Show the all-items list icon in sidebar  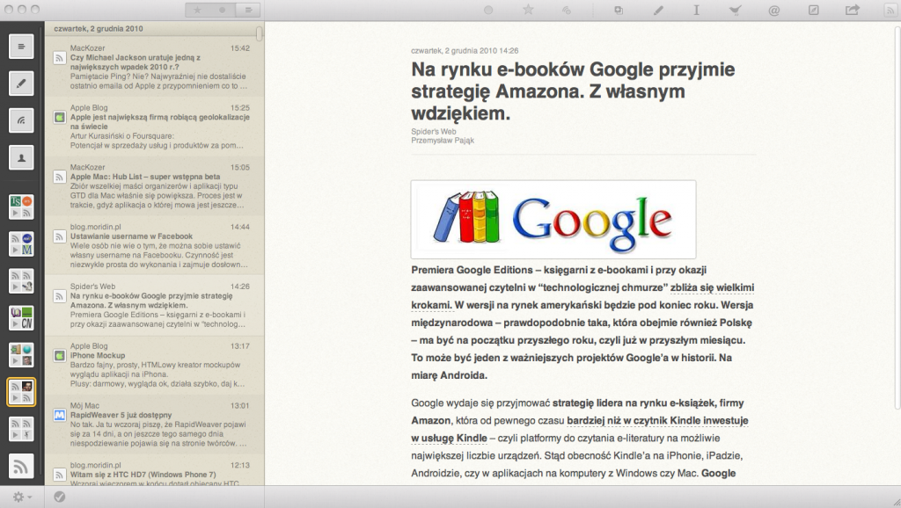coord(21,47)
